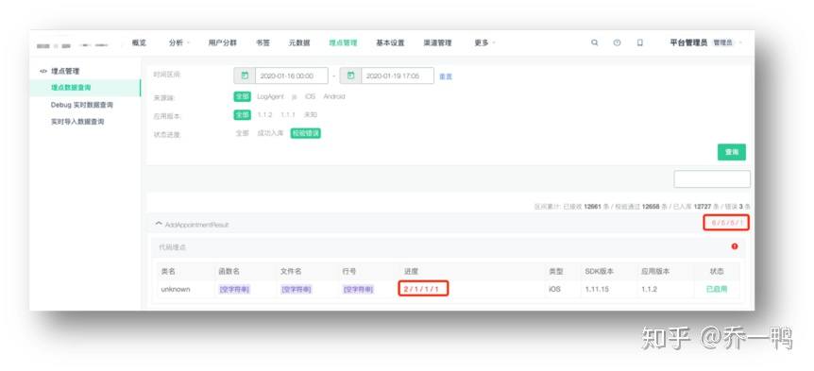Screen dimensions: 814x371
Task: Click the 代码埋点 panel title
Action: click(173, 247)
